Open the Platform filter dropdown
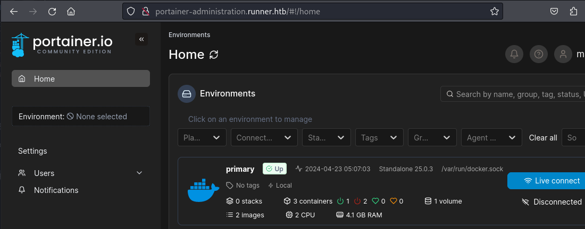The width and height of the screenshot is (585, 229). (x=202, y=137)
